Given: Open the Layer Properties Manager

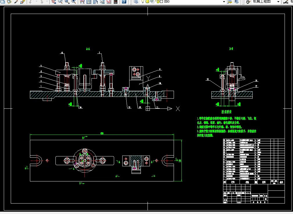Looking at the screenshot, I should (136, 2).
